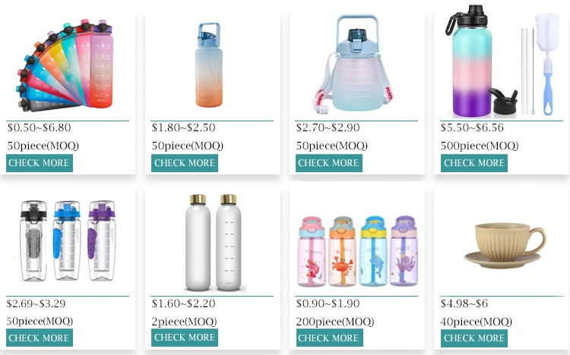The image size is (570, 355).
Task: Click the 2piece(MOQ) label
Action: pyautogui.click(x=184, y=321)
